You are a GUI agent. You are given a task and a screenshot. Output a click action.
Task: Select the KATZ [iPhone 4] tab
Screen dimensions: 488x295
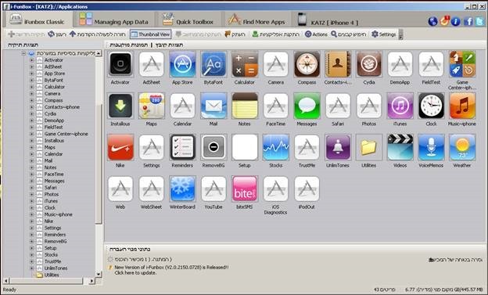point(328,20)
